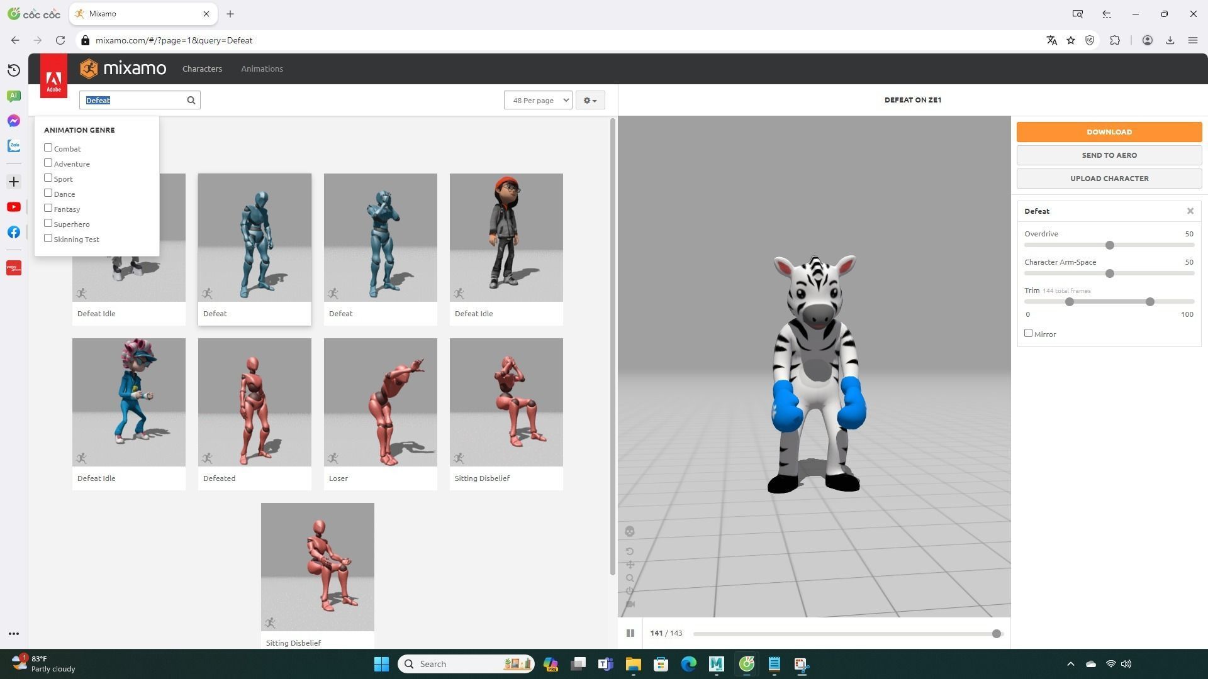This screenshot has width=1208, height=679.
Task: Bookmark this page with the star icon
Action: tap(1071, 40)
